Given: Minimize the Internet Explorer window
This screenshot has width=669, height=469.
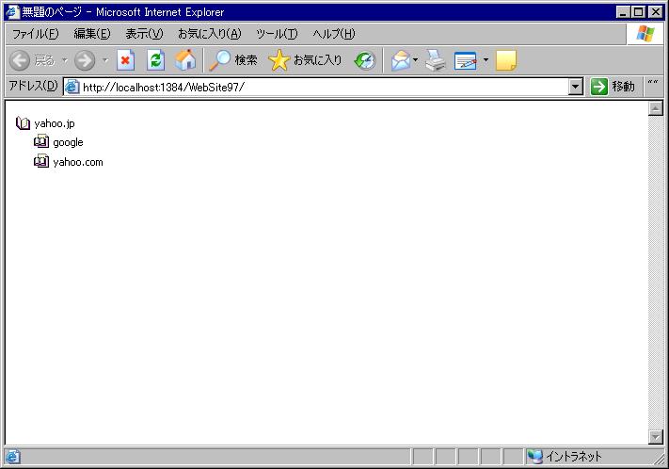Looking at the screenshot, I should pos(624,12).
